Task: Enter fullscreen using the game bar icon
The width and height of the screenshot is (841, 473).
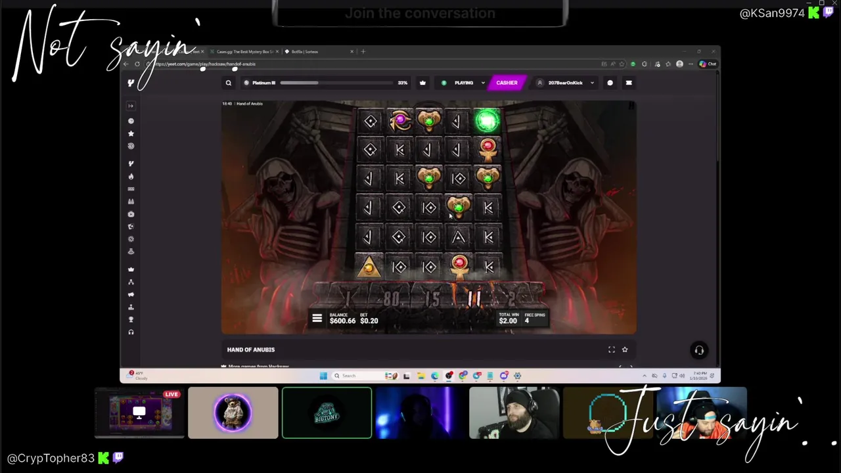Action: click(612, 349)
